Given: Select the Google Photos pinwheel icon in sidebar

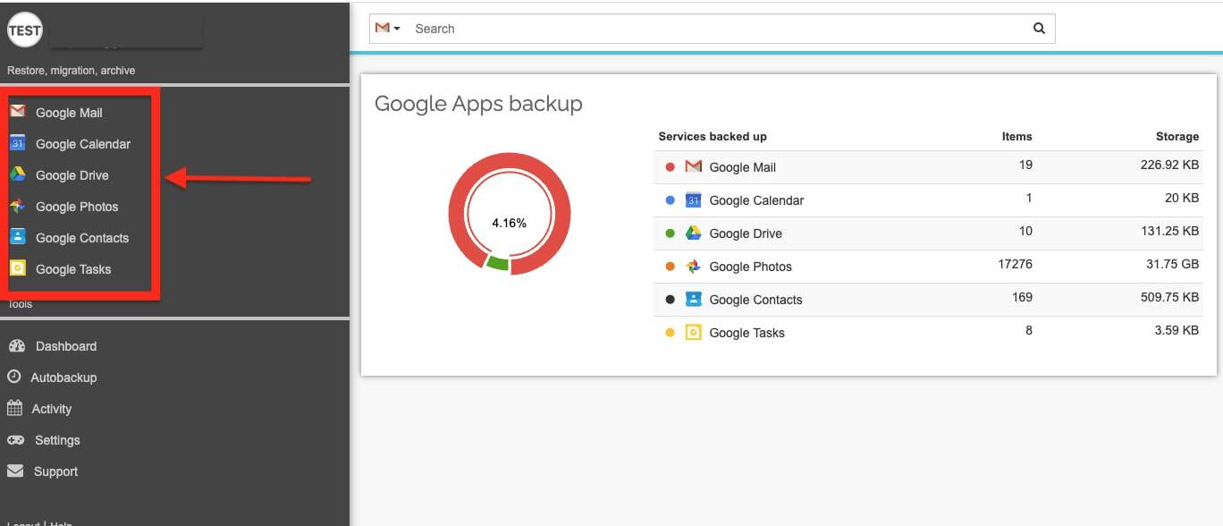Looking at the screenshot, I should coord(17,206).
